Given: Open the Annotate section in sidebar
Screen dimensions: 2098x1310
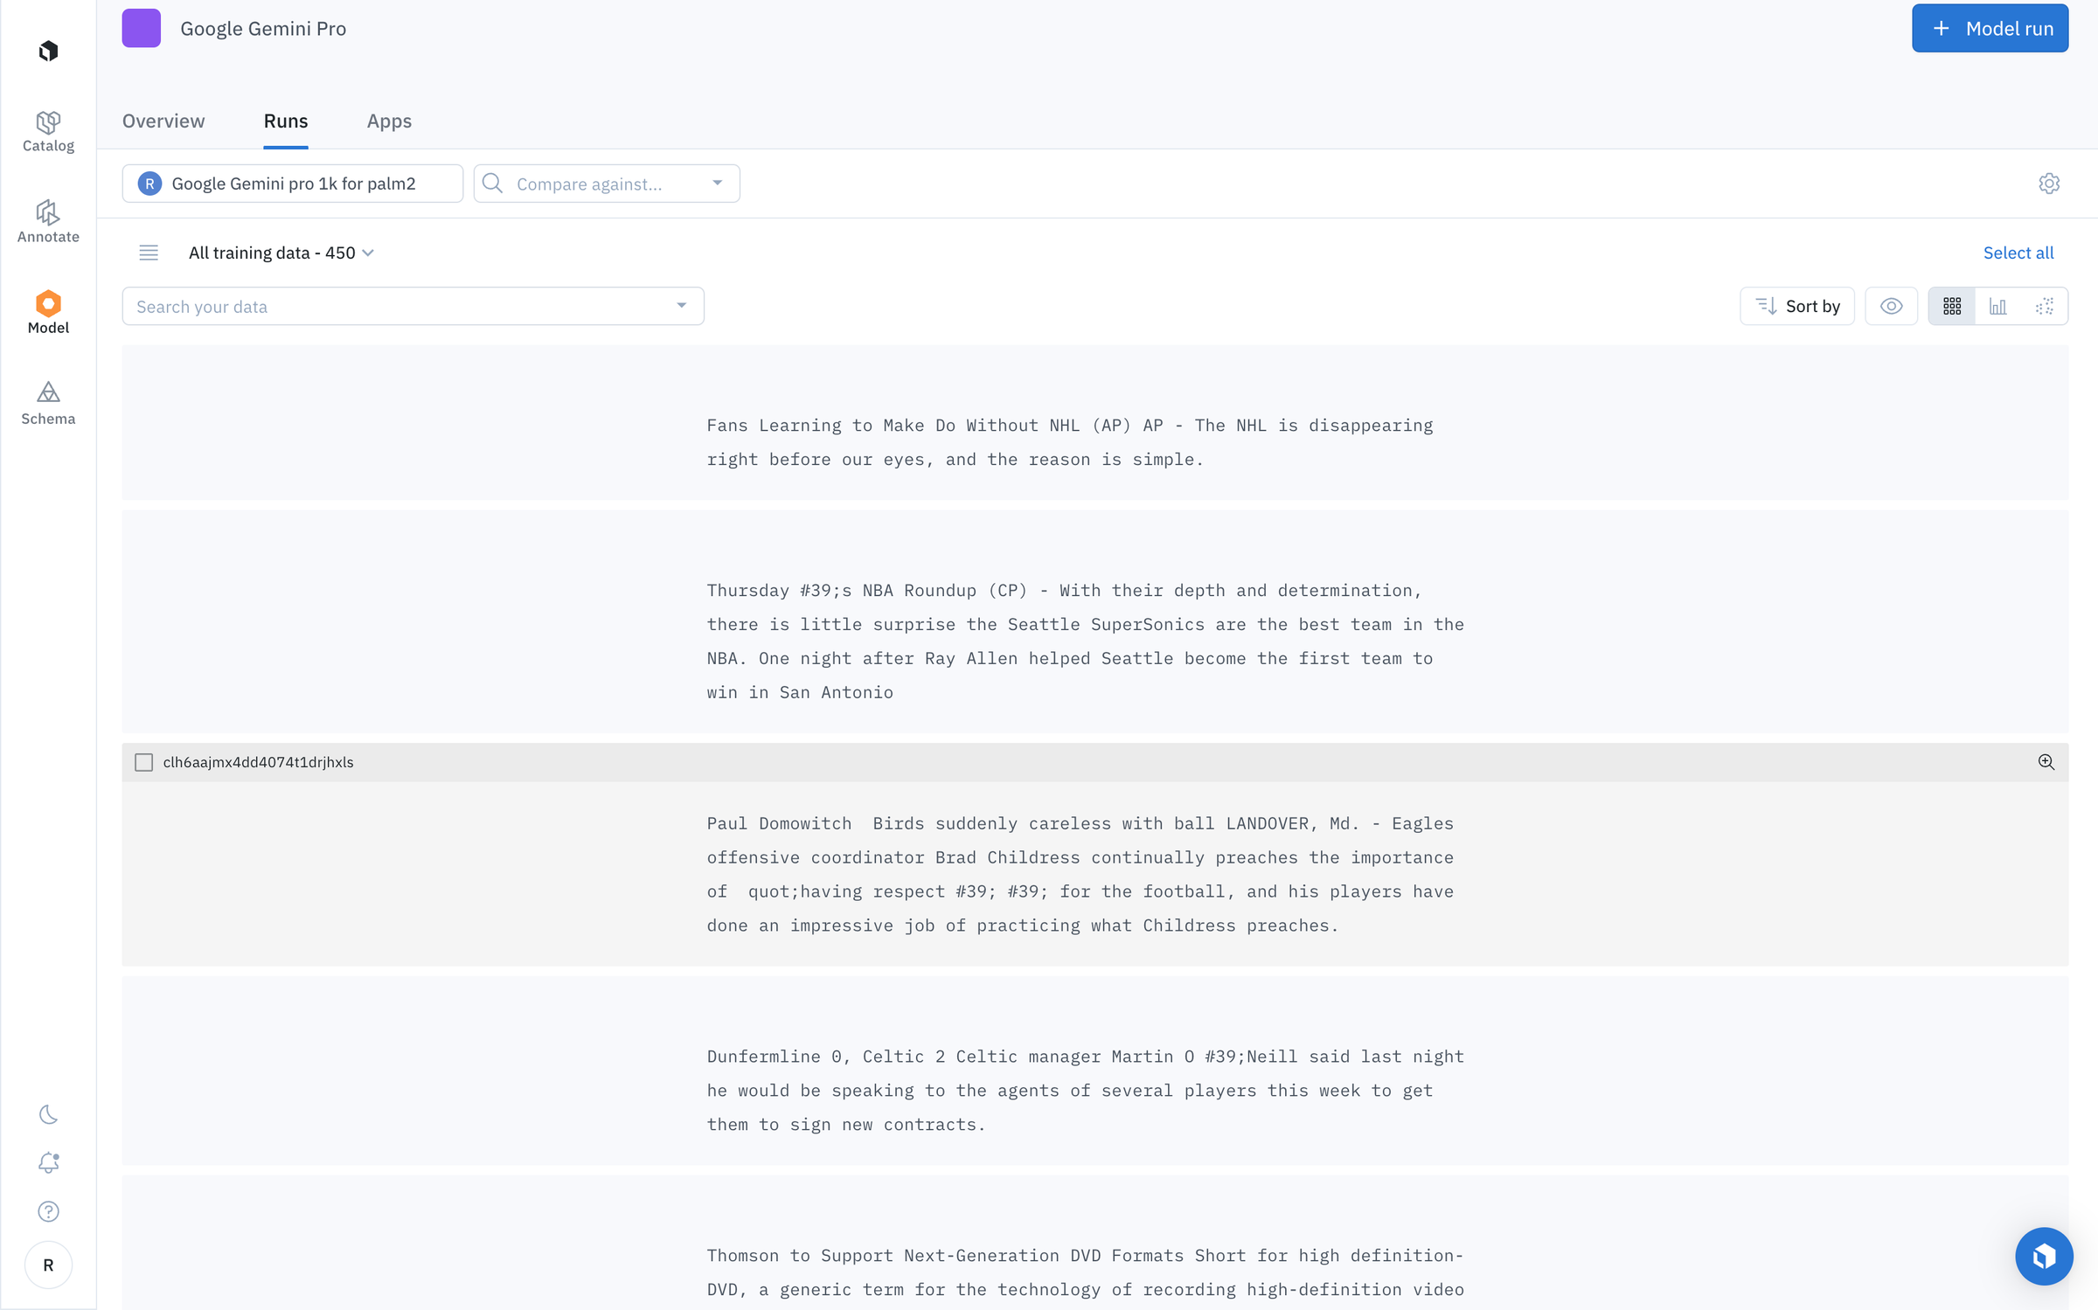Looking at the screenshot, I should 48,221.
